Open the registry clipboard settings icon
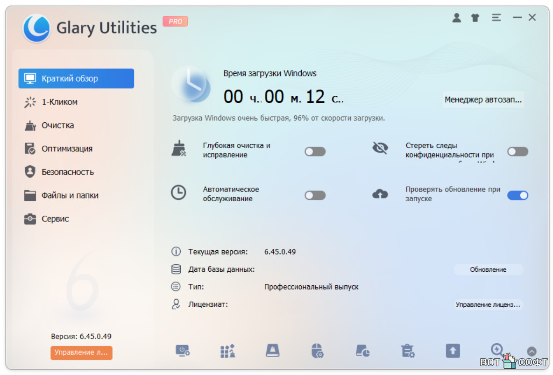553x375 pixels. tap(408, 351)
